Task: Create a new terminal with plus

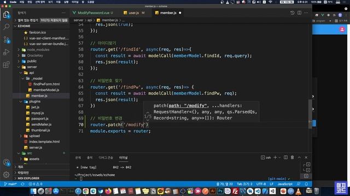Action: (x=275, y=157)
